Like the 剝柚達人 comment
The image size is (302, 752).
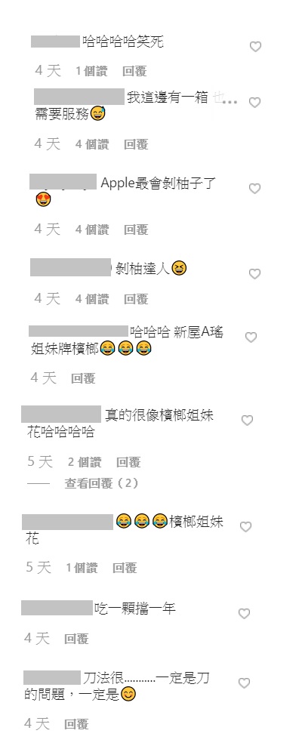(254, 274)
